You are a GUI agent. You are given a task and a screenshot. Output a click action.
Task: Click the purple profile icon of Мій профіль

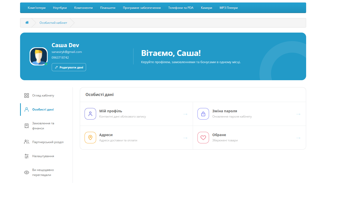point(90,114)
